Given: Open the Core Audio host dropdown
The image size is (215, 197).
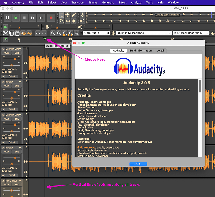Looking at the screenshot, I should [96, 33].
